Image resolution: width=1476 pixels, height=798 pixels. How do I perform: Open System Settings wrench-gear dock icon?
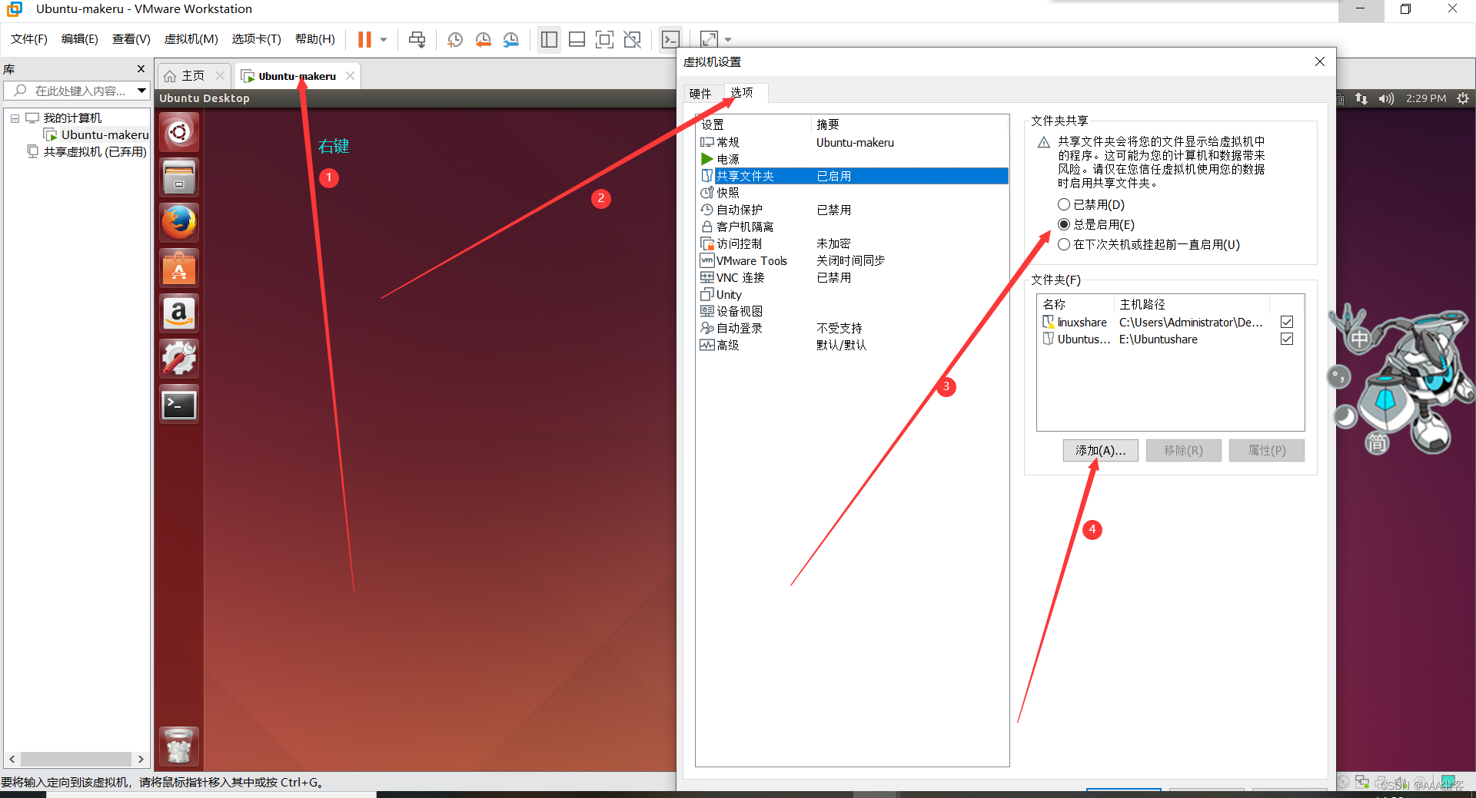pyautogui.click(x=179, y=359)
